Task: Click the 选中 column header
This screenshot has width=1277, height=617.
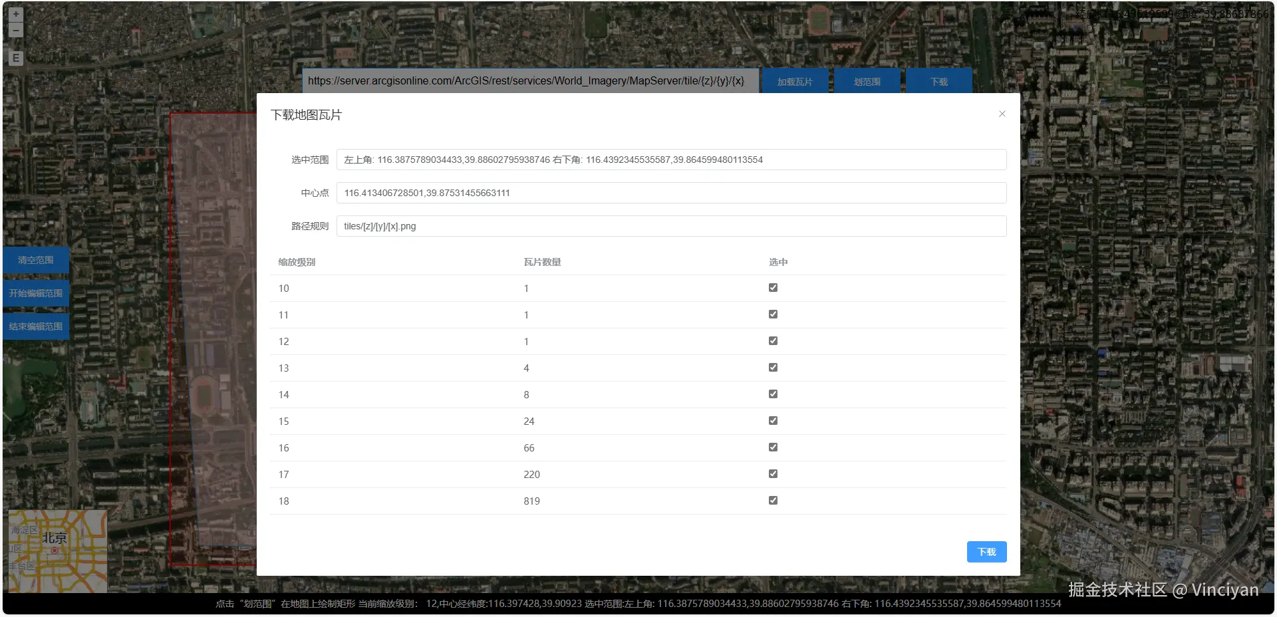Action: pos(778,262)
